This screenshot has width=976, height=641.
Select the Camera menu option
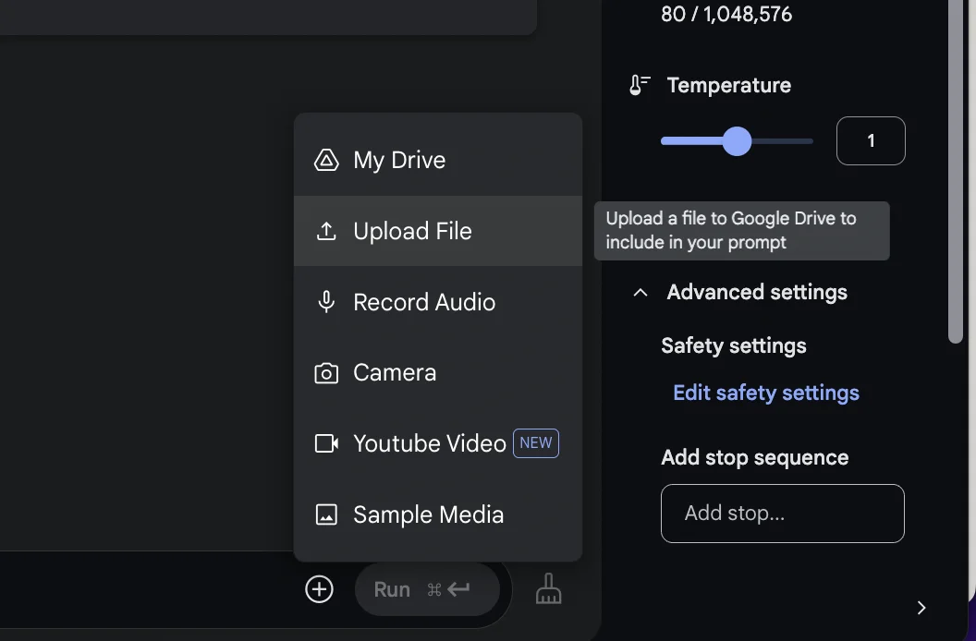tap(438, 373)
